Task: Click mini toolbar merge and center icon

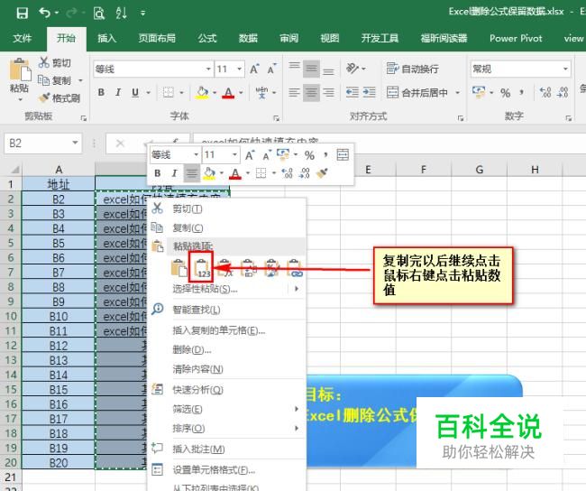Action: (343, 155)
